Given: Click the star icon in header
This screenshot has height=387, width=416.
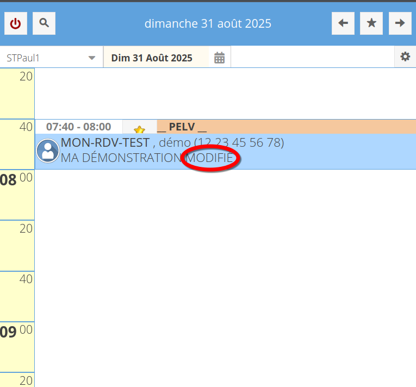Looking at the screenshot, I should click(x=371, y=23).
